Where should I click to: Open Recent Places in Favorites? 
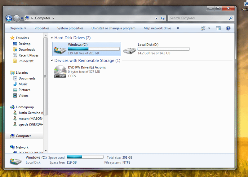pyautogui.click(x=29, y=55)
